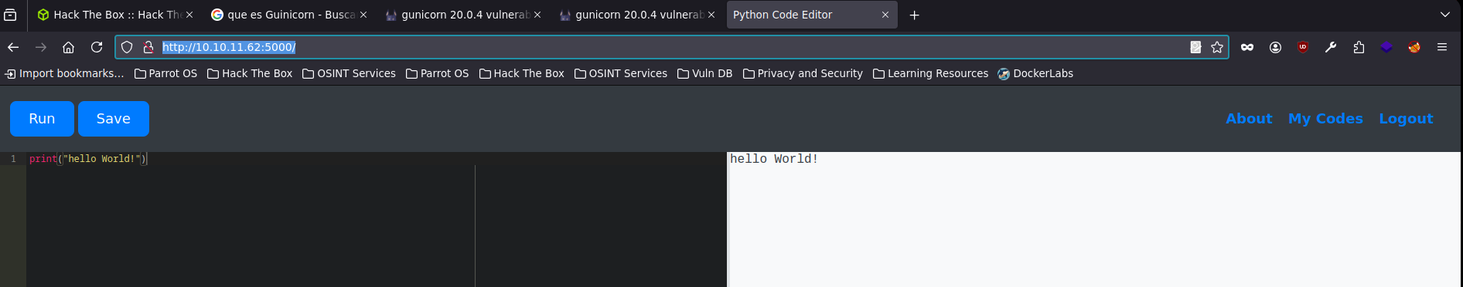Click the browser forward arrow
1463x287 pixels.
click(x=41, y=47)
